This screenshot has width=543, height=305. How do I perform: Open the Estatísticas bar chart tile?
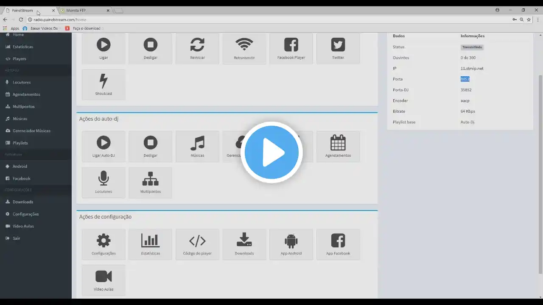(x=151, y=244)
